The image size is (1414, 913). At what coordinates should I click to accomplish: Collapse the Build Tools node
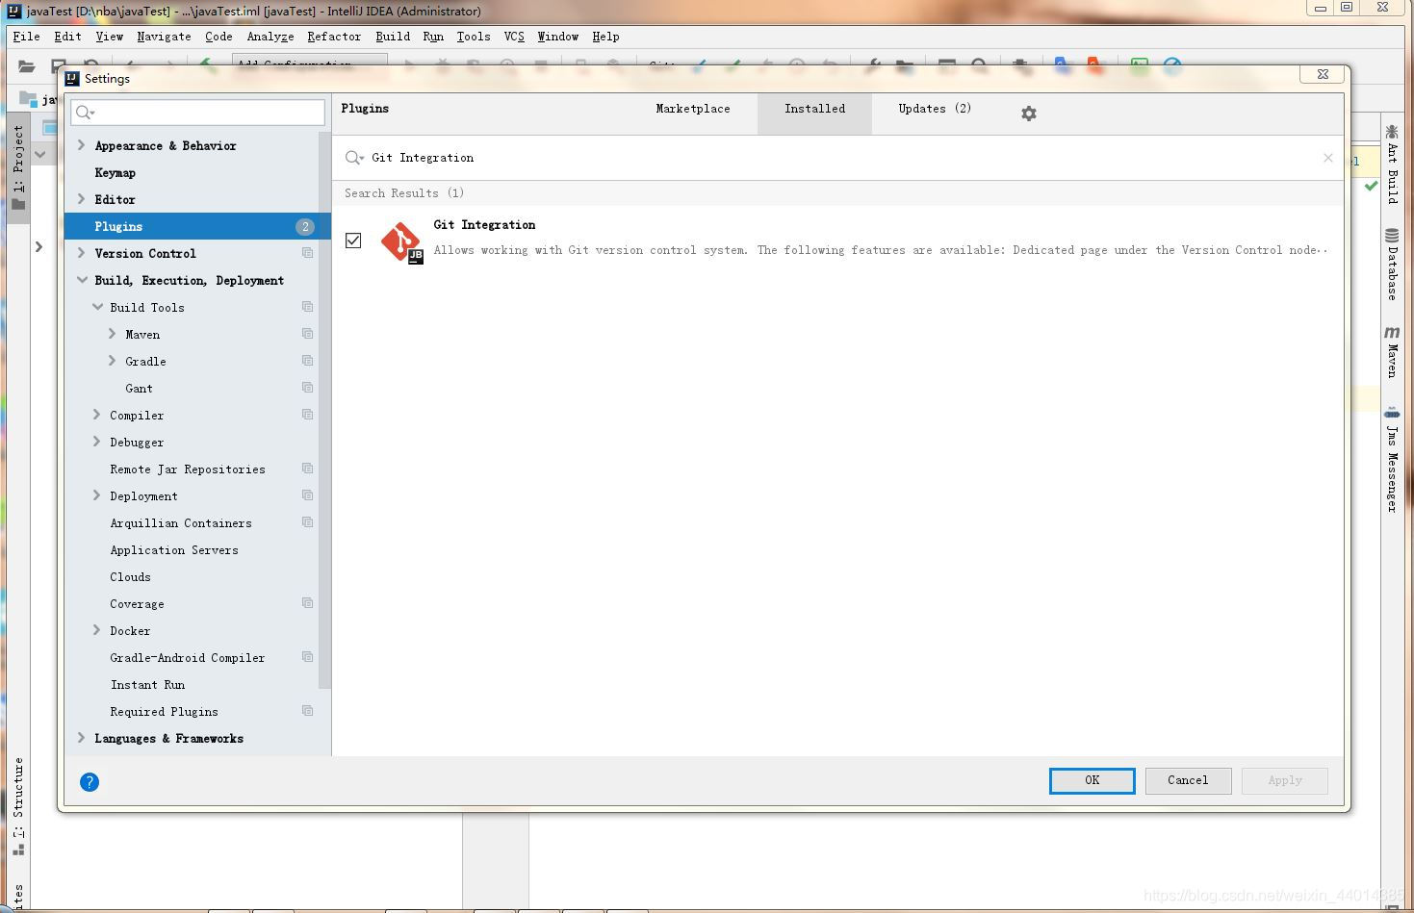coord(97,307)
